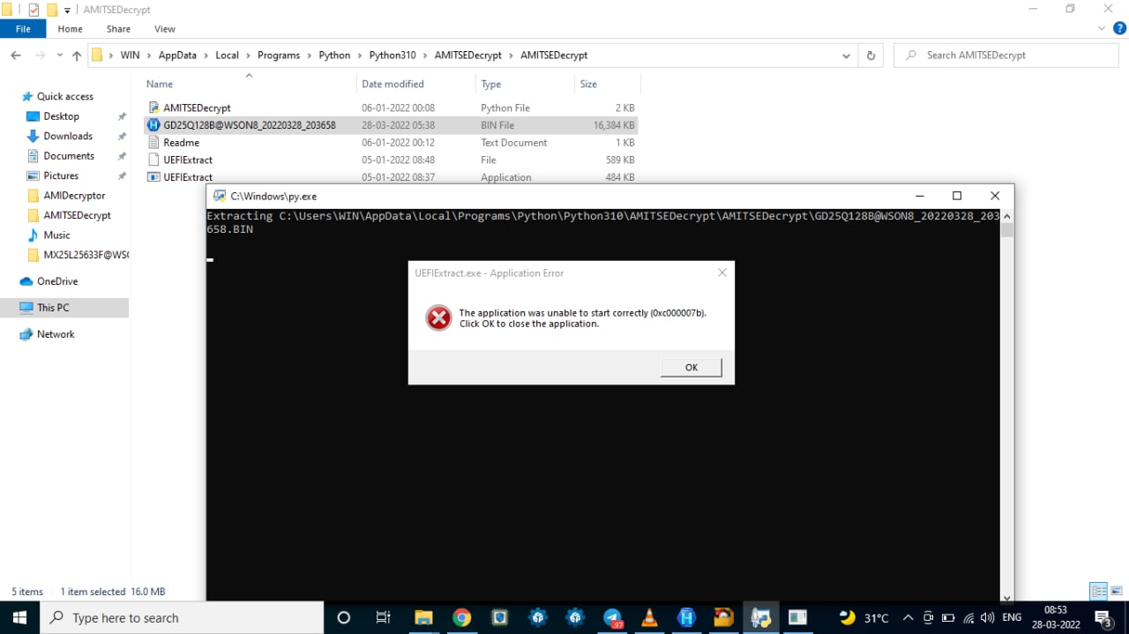Open the Share ribbon tab
Viewport: 1129px width, 634px height.
[x=118, y=29]
